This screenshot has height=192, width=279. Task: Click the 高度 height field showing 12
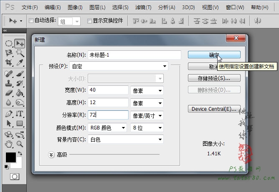pyautogui.click(x=108, y=102)
